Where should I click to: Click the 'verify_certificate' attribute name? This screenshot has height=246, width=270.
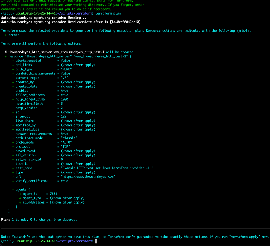tap(32, 181)
